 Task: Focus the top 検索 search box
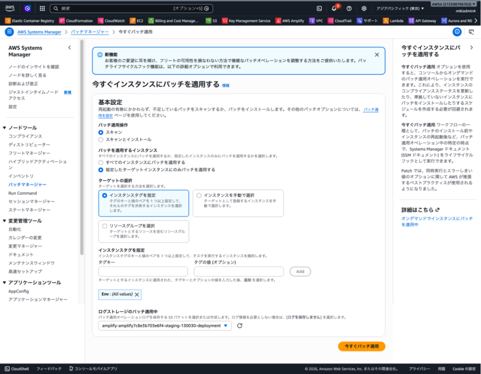[132, 8]
